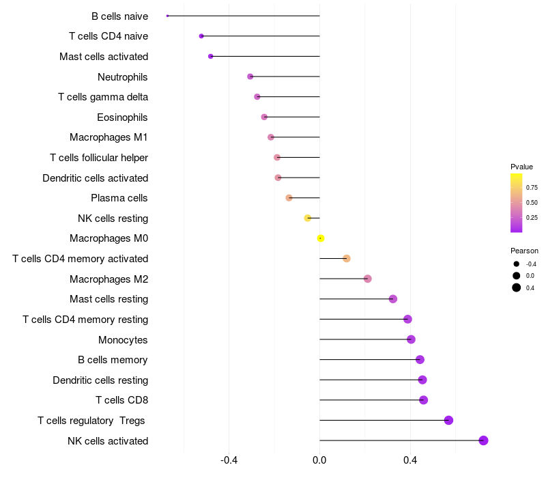Click the Macrophages M2 data point
Screen dimensions: 546x478
(x=367, y=279)
